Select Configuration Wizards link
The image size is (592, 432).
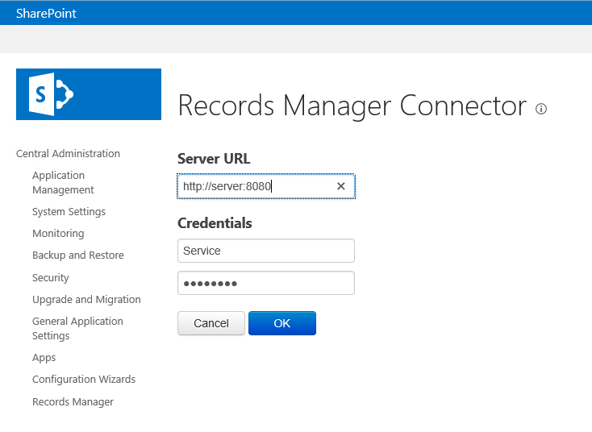coord(84,379)
